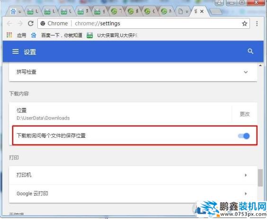Viewport: 267px width, 219px height.
Task: Open the 打印机 submenu arrow
Action: 246,175
